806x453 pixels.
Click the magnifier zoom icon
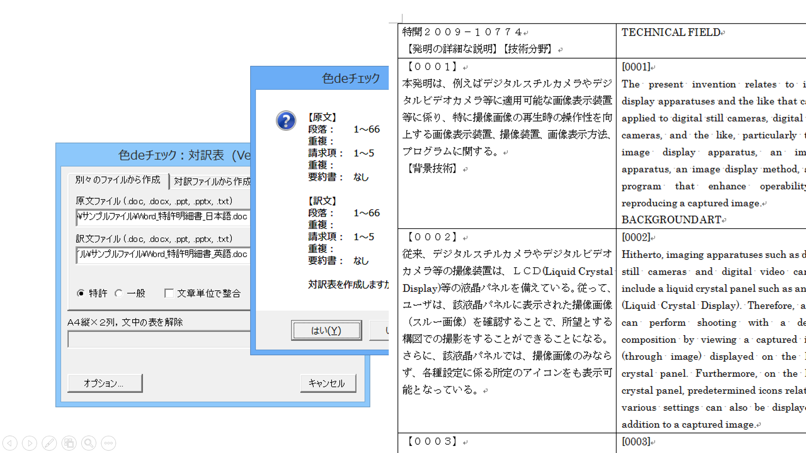89,443
